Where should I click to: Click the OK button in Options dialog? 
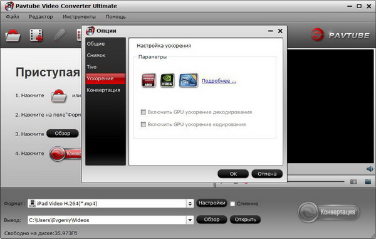click(233, 174)
